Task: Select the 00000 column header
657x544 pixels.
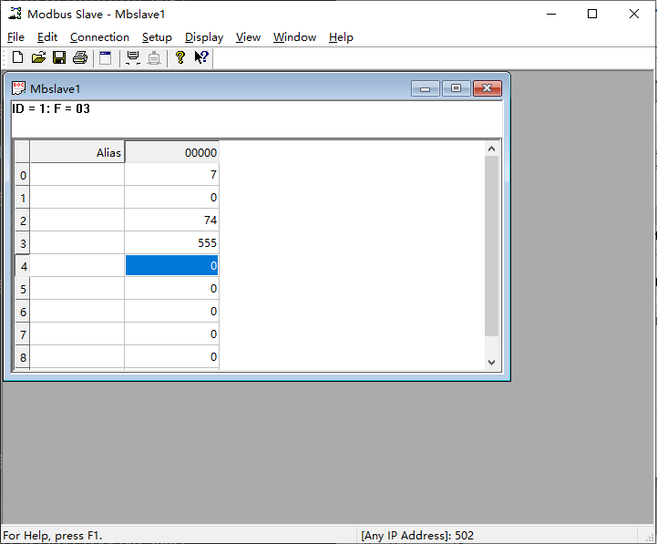Action: tap(172, 151)
